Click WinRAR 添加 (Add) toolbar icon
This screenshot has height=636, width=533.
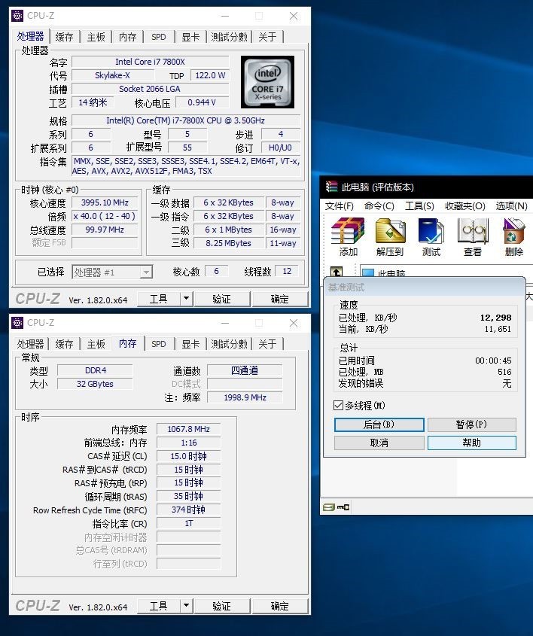tap(348, 237)
